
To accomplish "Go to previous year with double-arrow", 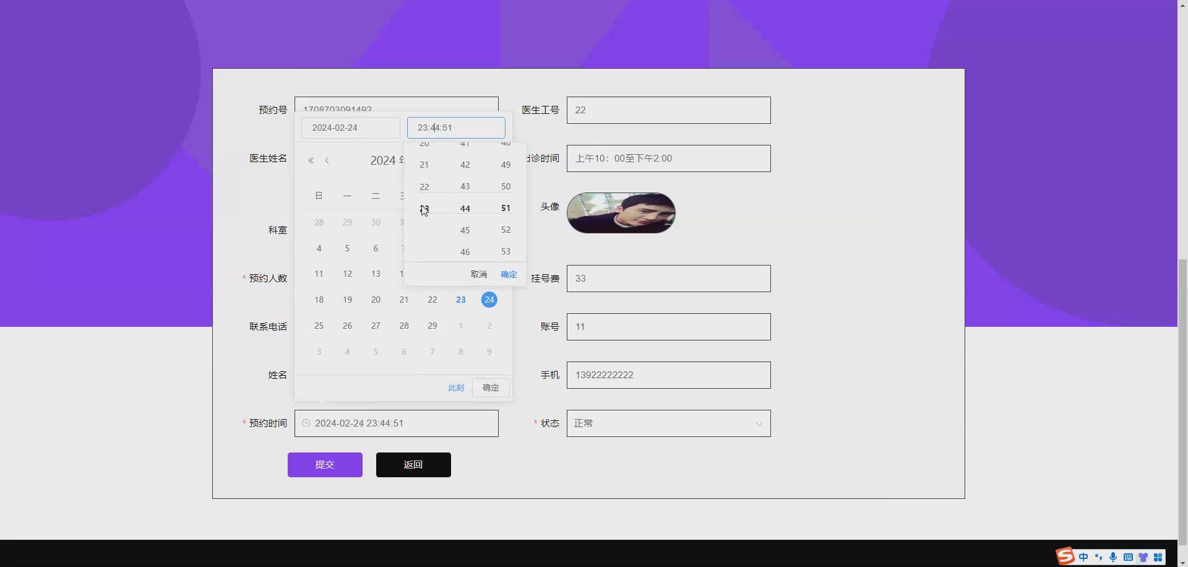I will point(311,160).
